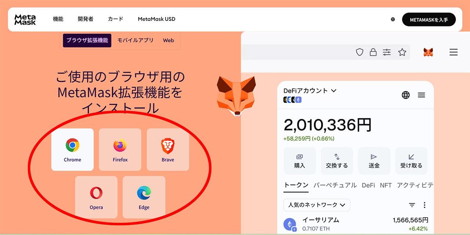This screenshot has width=470, height=235.
Task: Open MetaMask USD menu item
Action: tap(156, 19)
